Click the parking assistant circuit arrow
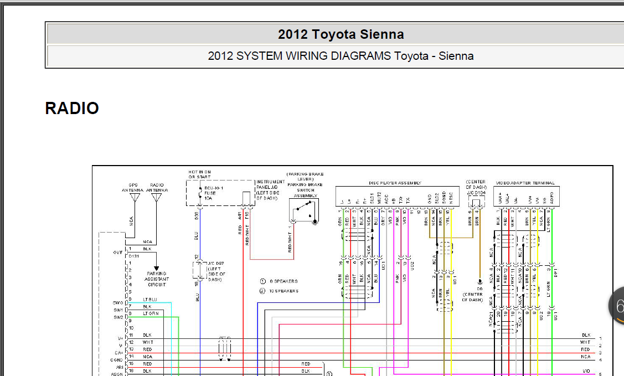624x376 pixels. click(x=156, y=268)
